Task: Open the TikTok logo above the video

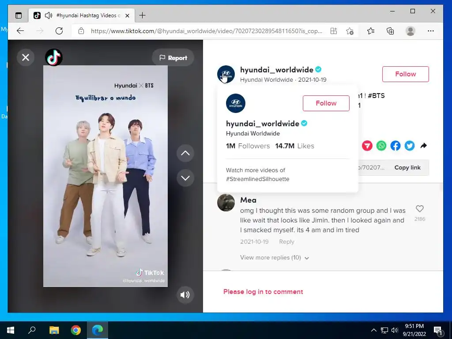Action: point(54,57)
